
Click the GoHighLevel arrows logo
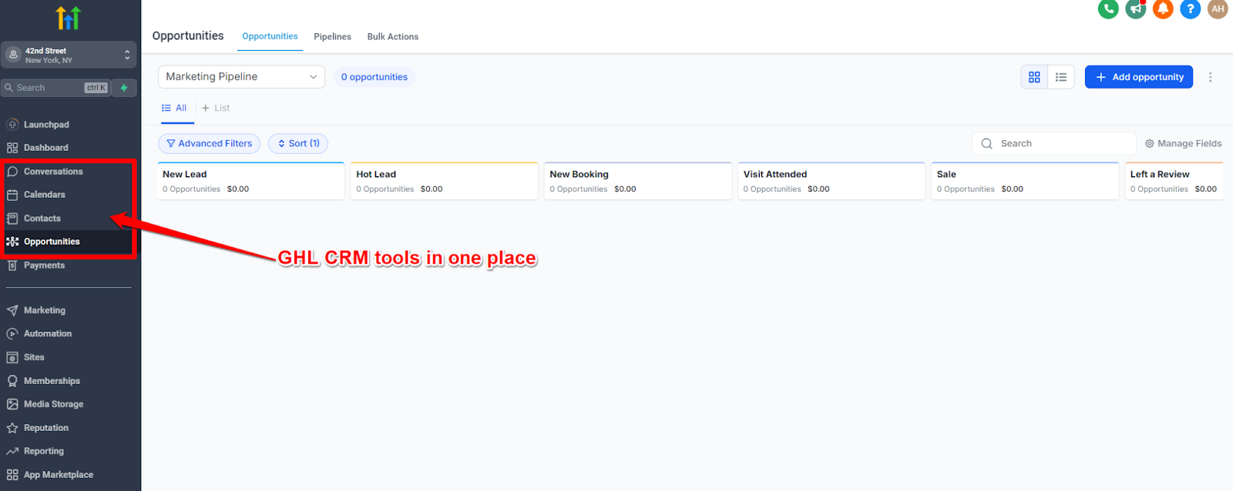pyautogui.click(x=69, y=18)
